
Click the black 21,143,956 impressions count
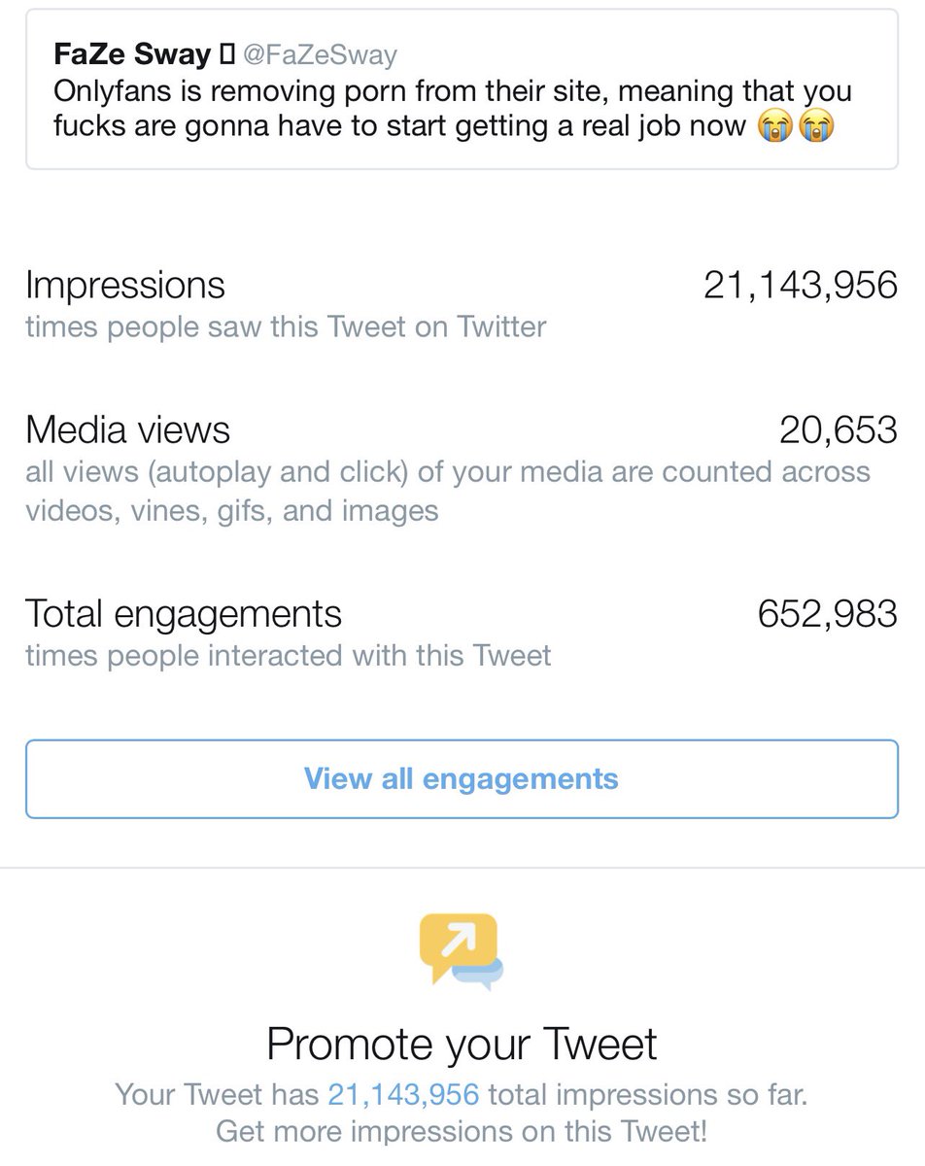pyautogui.click(x=800, y=285)
